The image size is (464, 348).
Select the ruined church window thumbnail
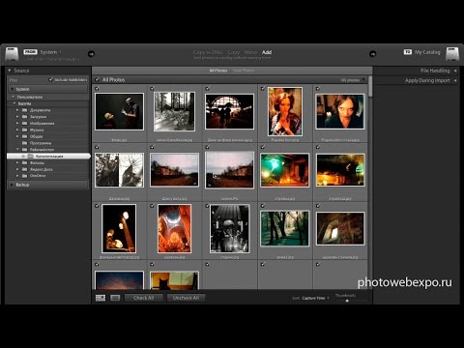click(x=340, y=228)
